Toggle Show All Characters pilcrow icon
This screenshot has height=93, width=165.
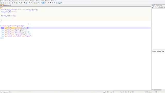pos(41,3)
